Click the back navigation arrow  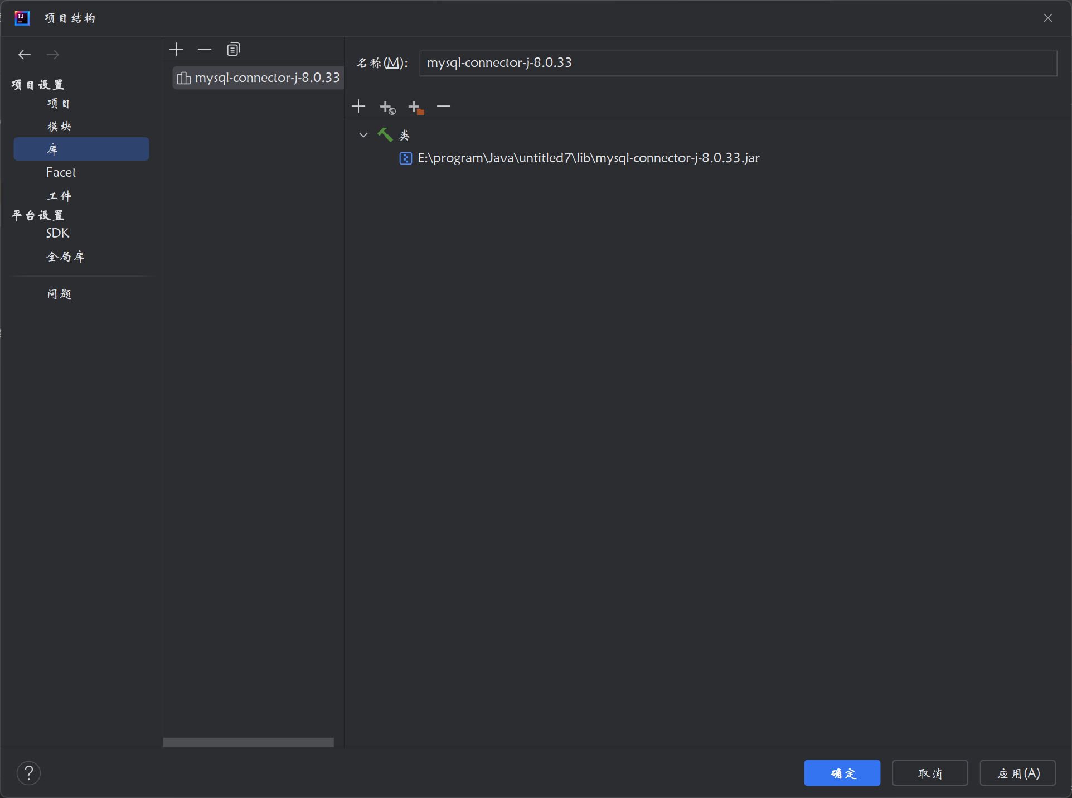pos(25,54)
